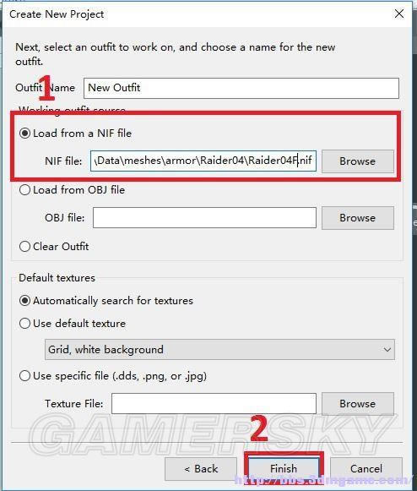Screen dimensions: 417x491
Task: Choose Use specific file texture option
Action: [25, 375]
